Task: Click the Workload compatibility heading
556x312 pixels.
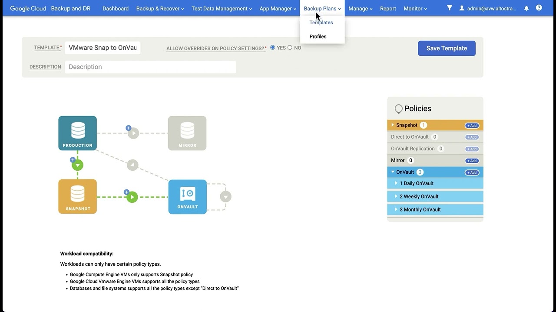Action: point(87,253)
